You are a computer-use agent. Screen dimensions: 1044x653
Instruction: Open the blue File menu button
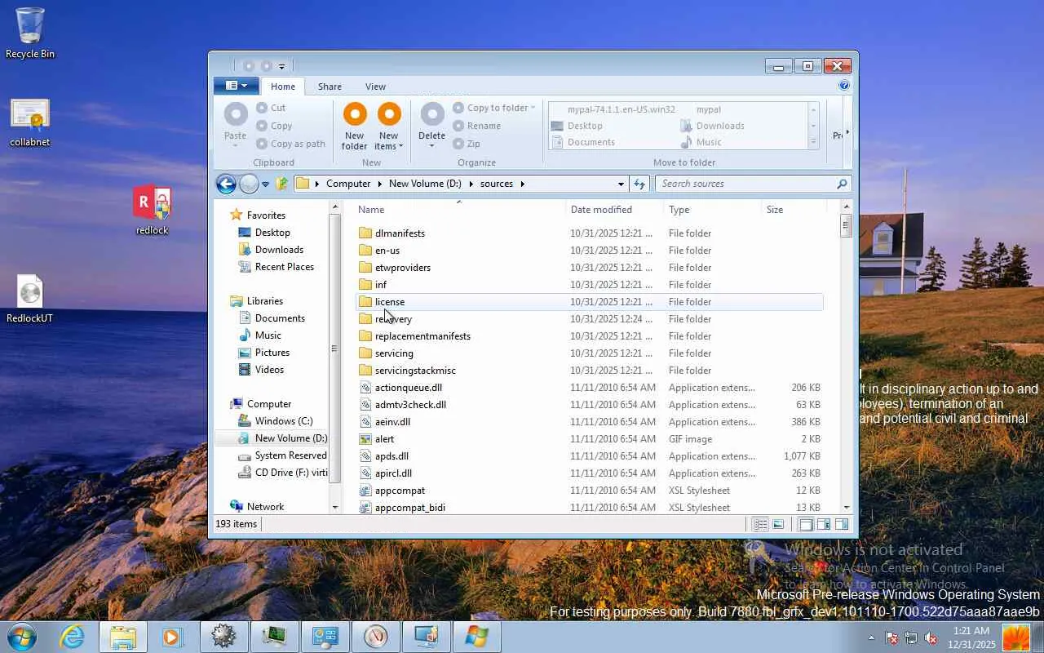click(x=236, y=86)
